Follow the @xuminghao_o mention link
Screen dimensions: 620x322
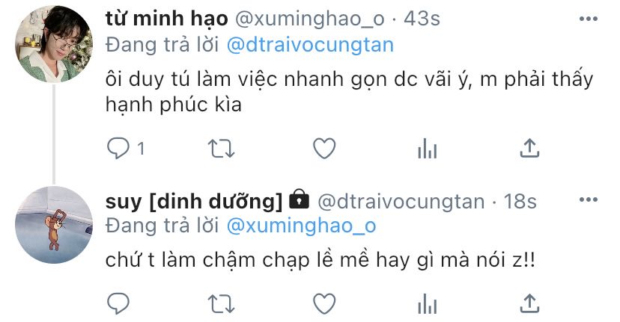(x=301, y=226)
